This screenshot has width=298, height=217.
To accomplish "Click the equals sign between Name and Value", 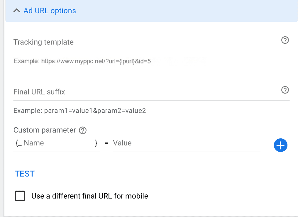I will pos(106,143).
